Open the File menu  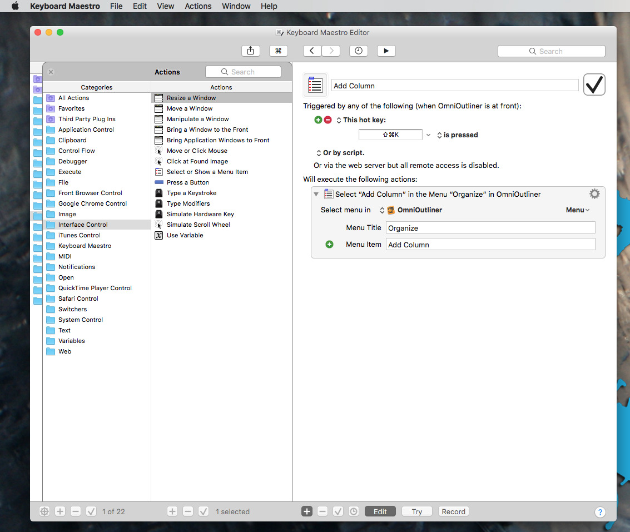click(x=116, y=6)
